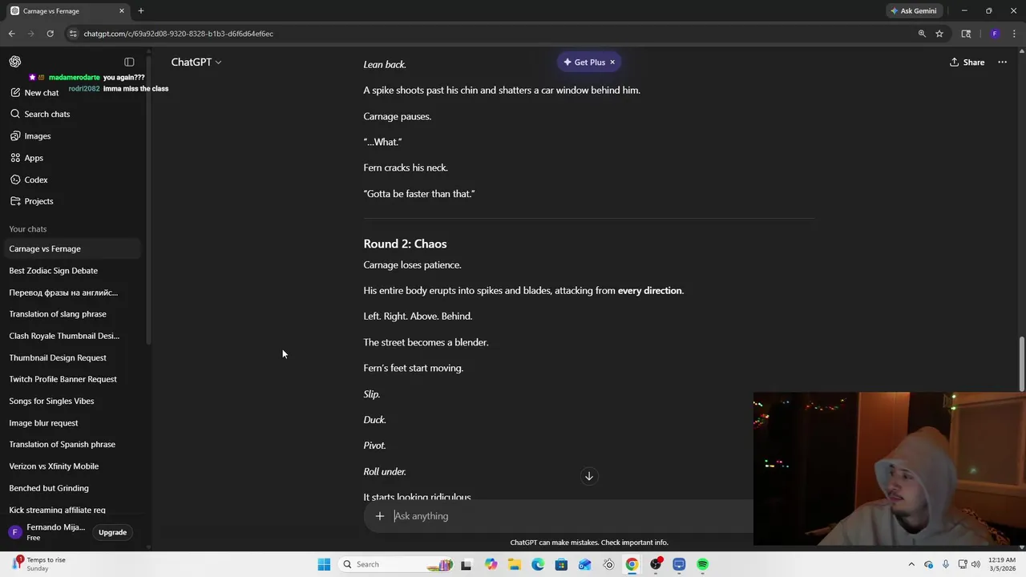
Task: Click the ChatGPT logo icon in sidebar
Action: [15, 62]
